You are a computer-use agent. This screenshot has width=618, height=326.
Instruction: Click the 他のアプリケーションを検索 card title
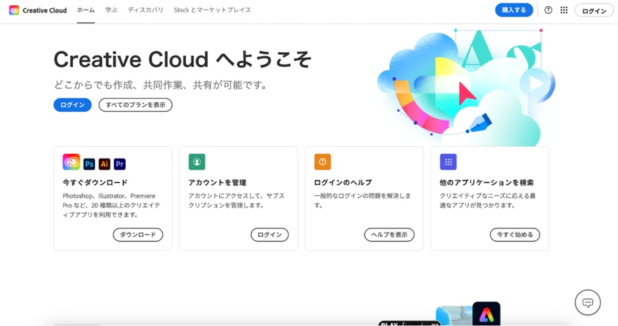487,183
